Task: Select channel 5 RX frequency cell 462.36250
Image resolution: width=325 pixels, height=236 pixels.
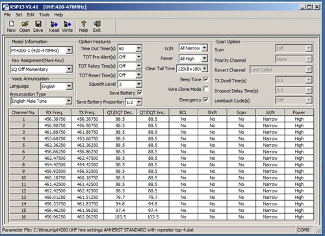Action: coord(55,145)
